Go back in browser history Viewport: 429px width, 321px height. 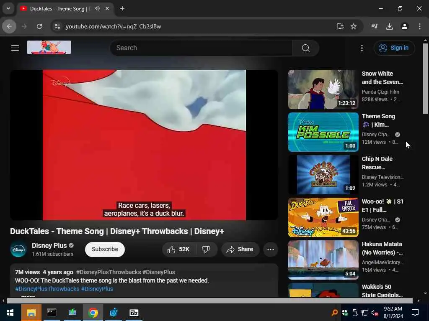coord(9,26)
